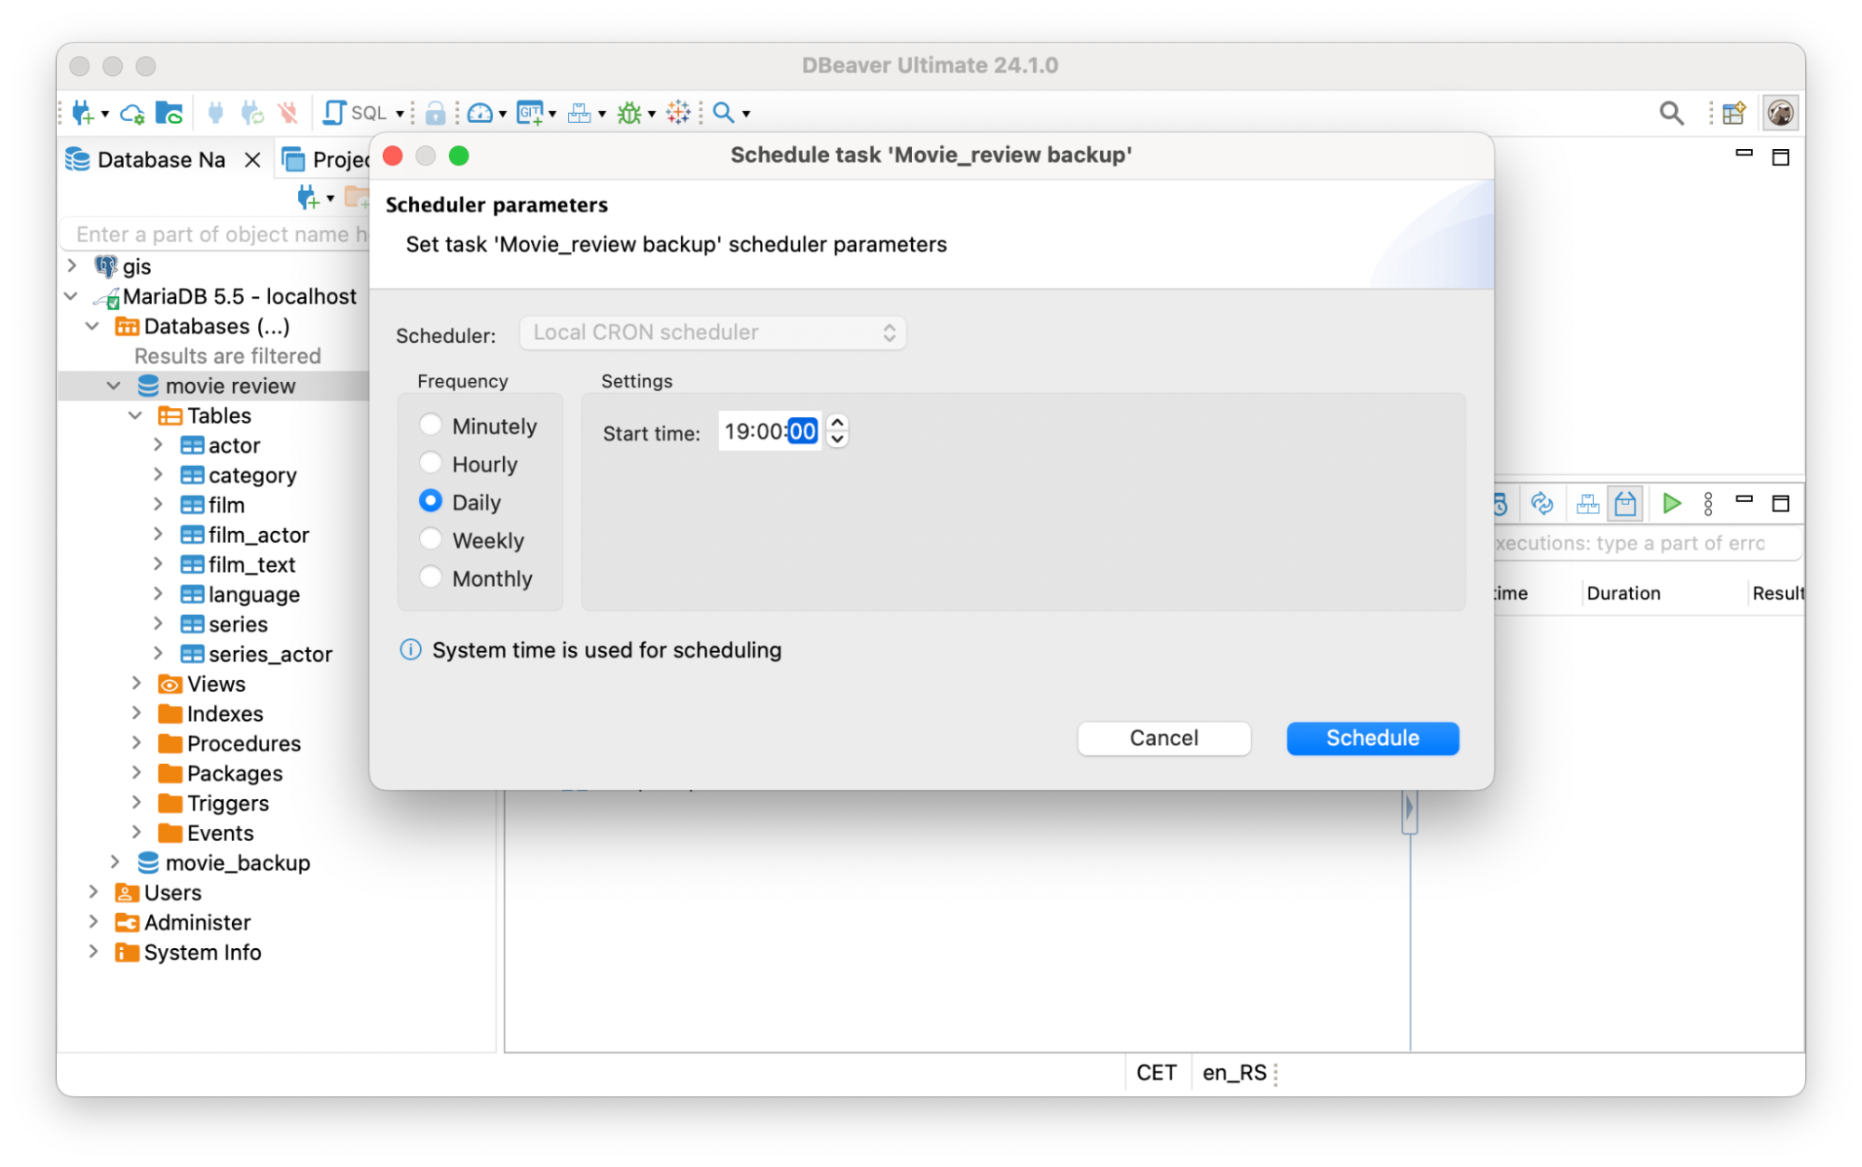Collapse the movie review database node
Image resolution: width=1862 pixels, height=1167 pixels.
(114, 385)
